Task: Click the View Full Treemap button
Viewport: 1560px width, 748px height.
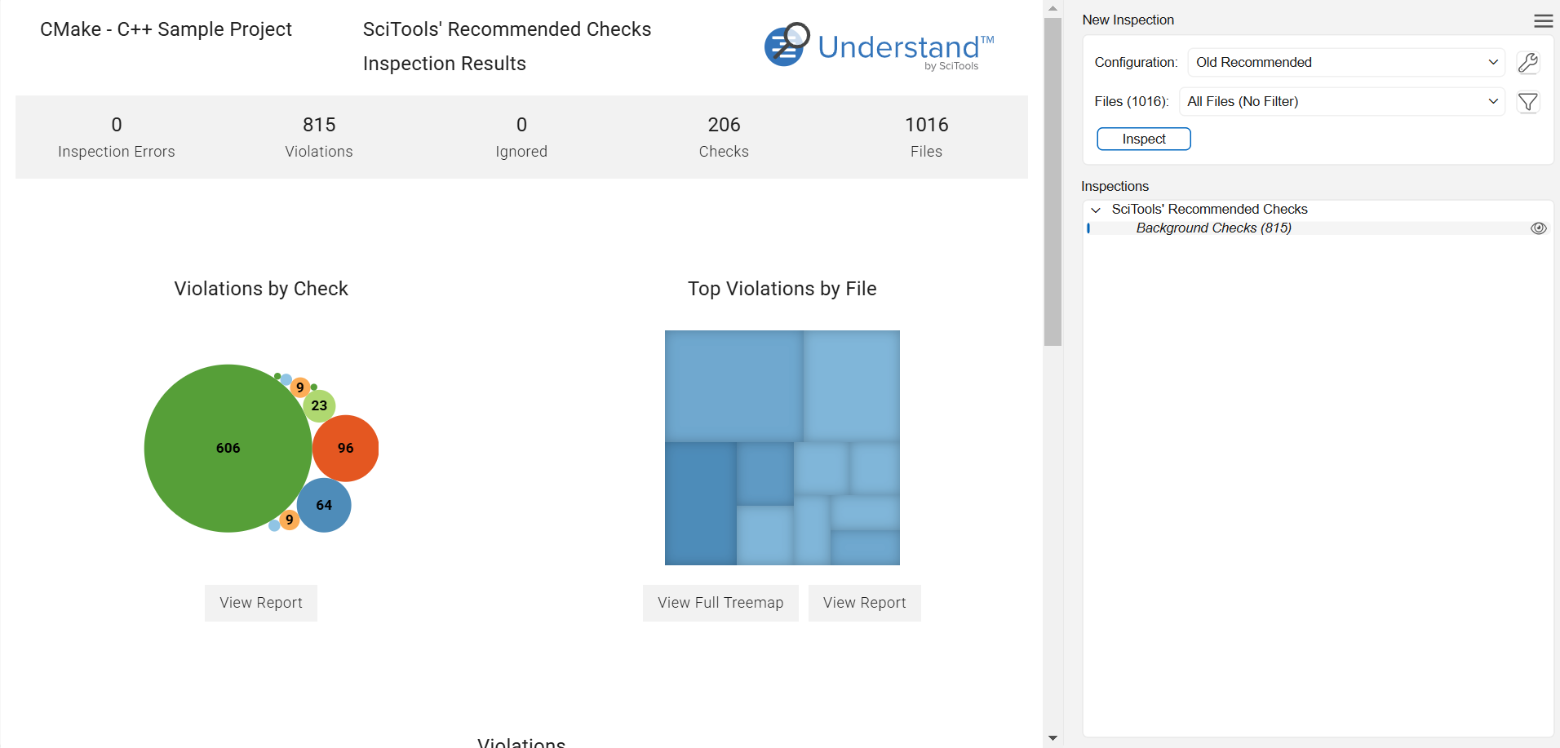Action: 720,603
